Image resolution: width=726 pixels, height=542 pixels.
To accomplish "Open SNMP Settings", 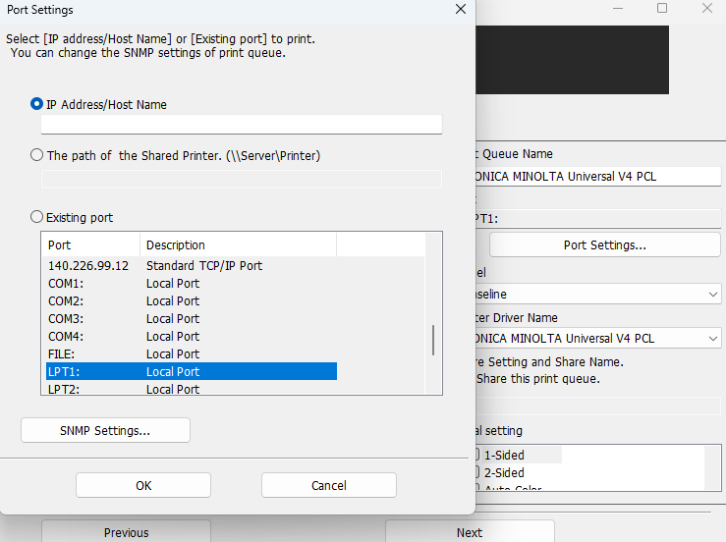I will click(105, 430).
